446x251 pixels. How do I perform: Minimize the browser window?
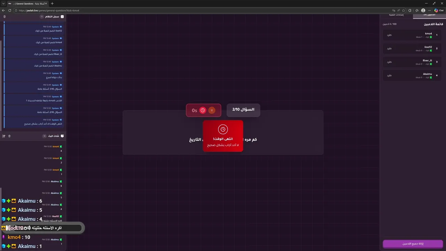pyautogui.click(x=426, y=3)
